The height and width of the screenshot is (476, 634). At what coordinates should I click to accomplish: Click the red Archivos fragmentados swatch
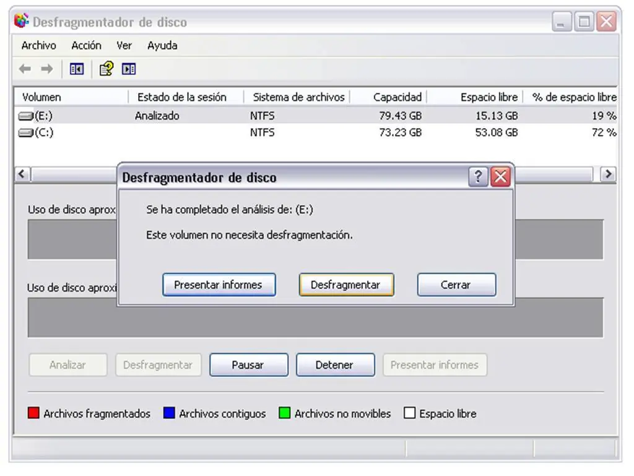[33, 413]
